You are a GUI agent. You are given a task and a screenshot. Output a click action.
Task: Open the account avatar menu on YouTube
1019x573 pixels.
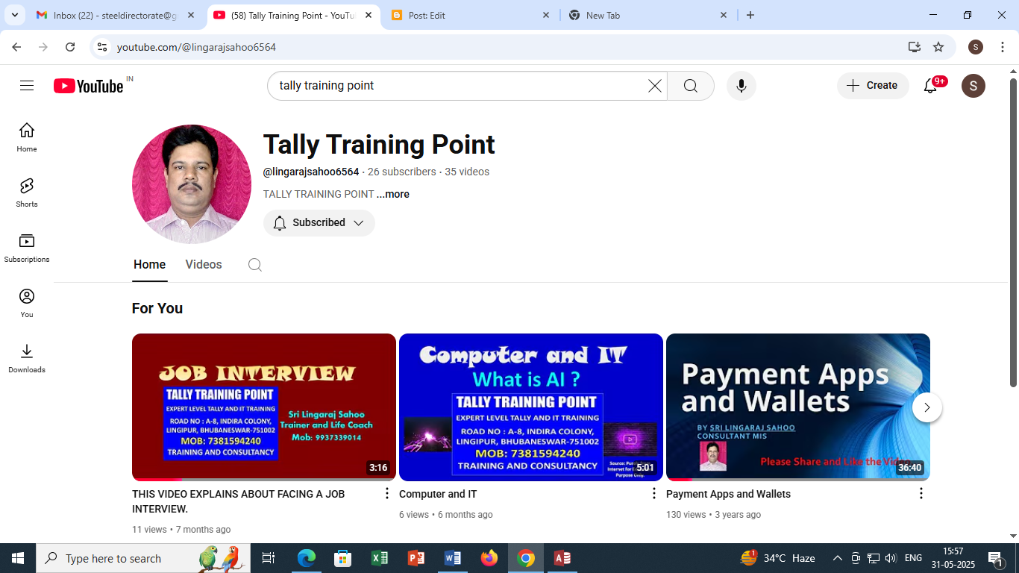pos(973,86)
